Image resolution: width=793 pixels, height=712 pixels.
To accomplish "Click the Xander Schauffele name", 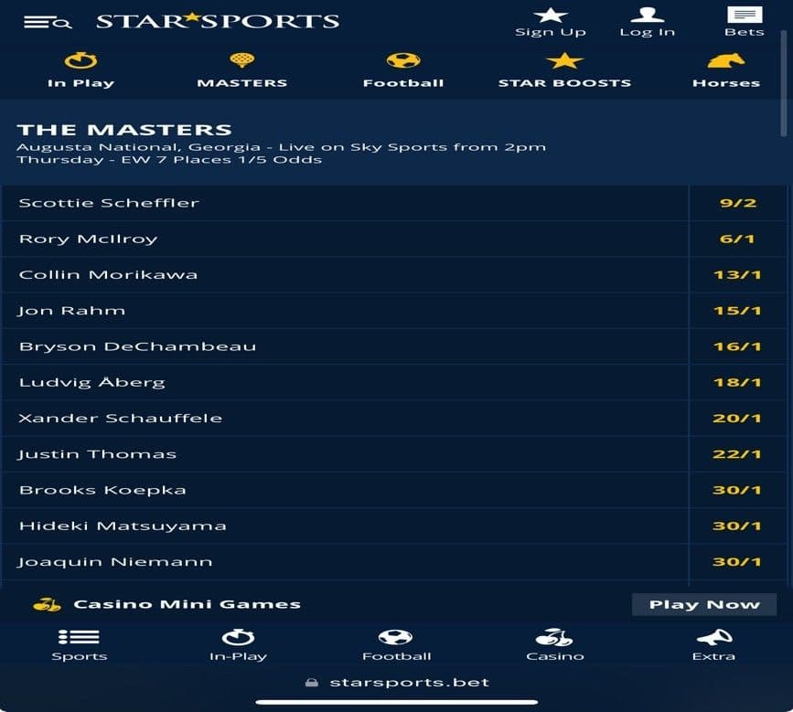I will [120, 419].
